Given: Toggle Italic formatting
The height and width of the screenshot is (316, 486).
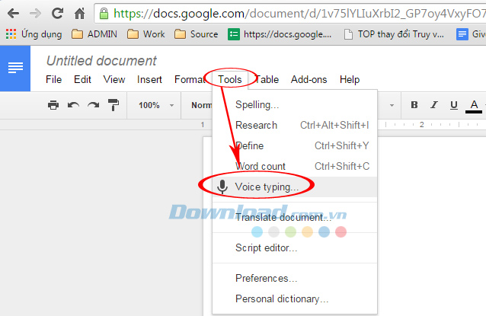Looking at the screenshot, I should tap(434, 105).
